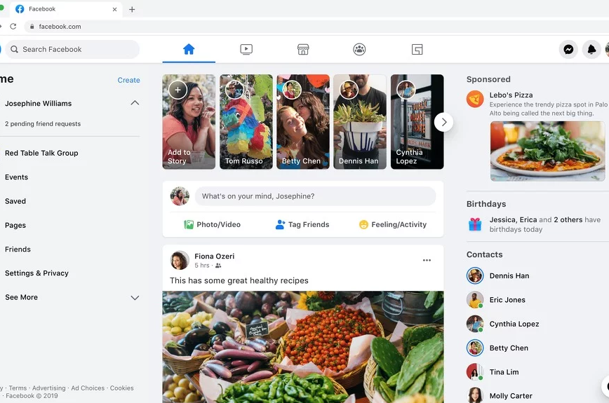609x403 pixels.
Task: Click the Photo/Video button
Action: [212, 224]
